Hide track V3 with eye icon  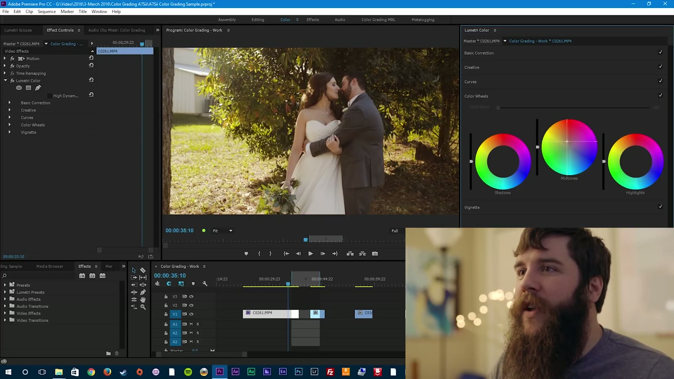(191, 296)
